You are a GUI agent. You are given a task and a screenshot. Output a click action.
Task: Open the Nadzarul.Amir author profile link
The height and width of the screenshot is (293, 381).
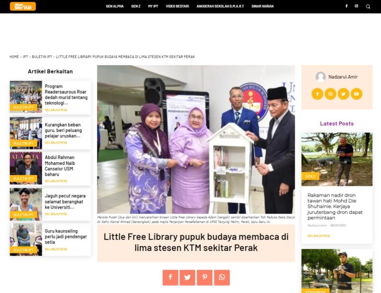point(343,77)
